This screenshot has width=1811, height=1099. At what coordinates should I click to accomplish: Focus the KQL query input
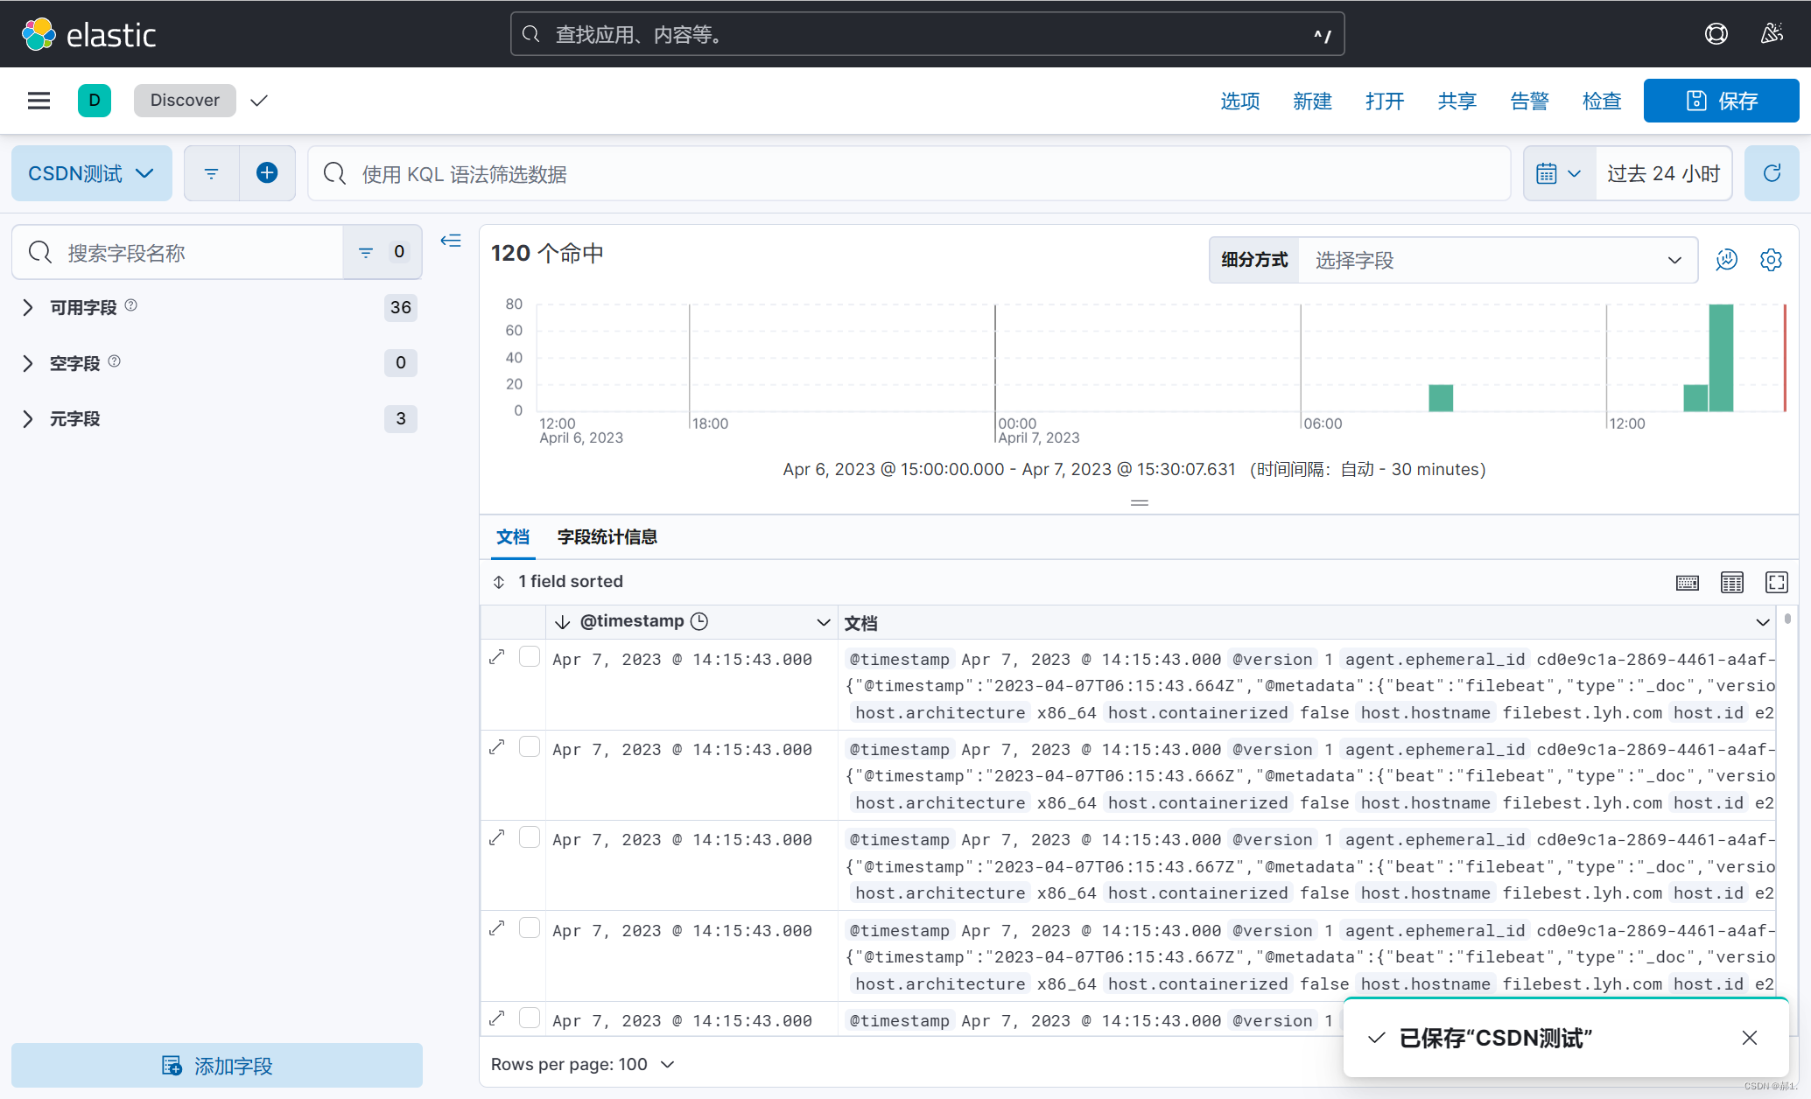point(909,173)
